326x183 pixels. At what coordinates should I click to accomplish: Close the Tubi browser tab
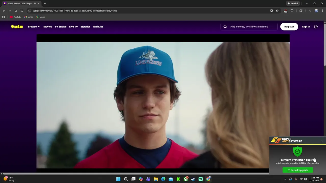point(39,4)
